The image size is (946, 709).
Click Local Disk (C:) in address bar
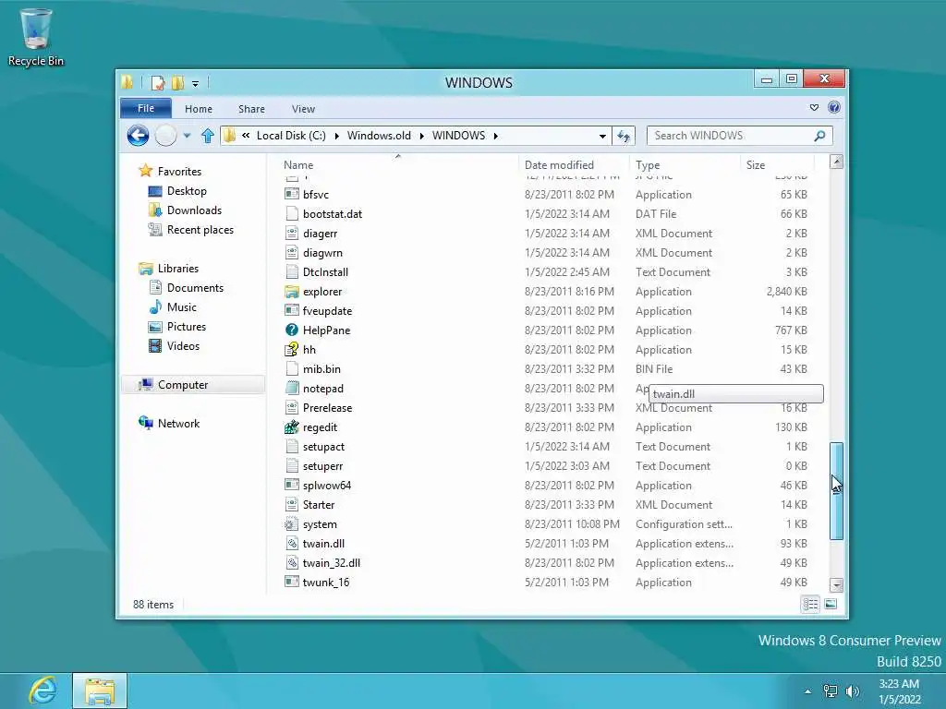[291, 136]
